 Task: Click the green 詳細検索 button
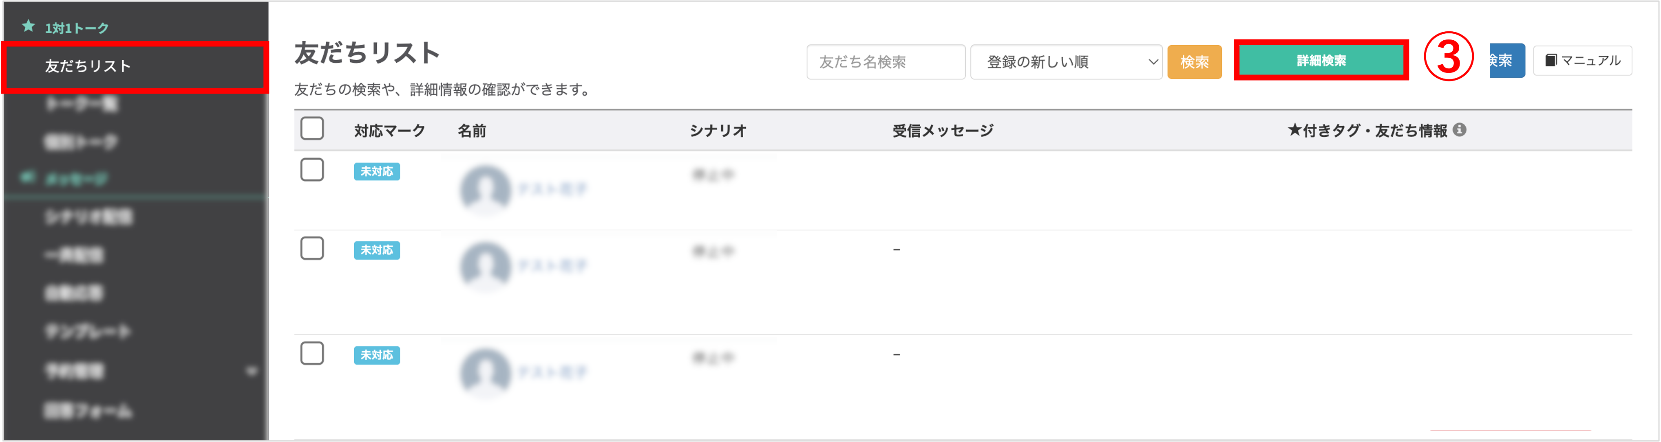click(x=1321, y=61)
